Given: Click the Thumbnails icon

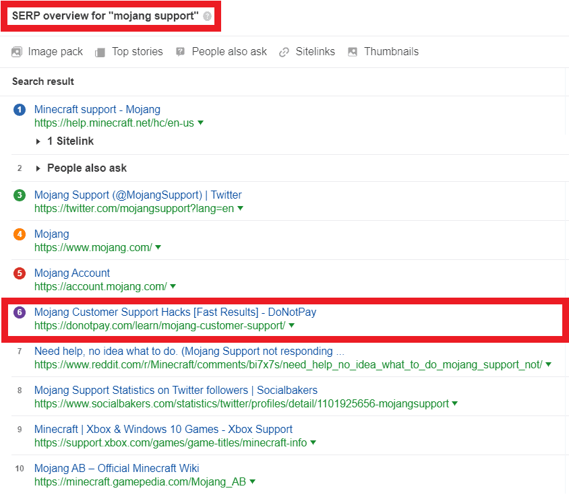Looking at the screenshot, I should [x=353, y=52].
